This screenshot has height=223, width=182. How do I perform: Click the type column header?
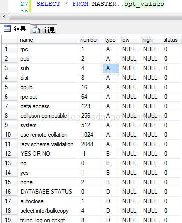point(111,40)
